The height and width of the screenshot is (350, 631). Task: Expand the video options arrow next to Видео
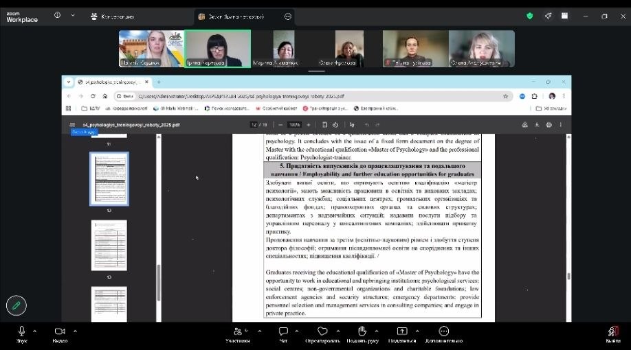coord(75,330)
